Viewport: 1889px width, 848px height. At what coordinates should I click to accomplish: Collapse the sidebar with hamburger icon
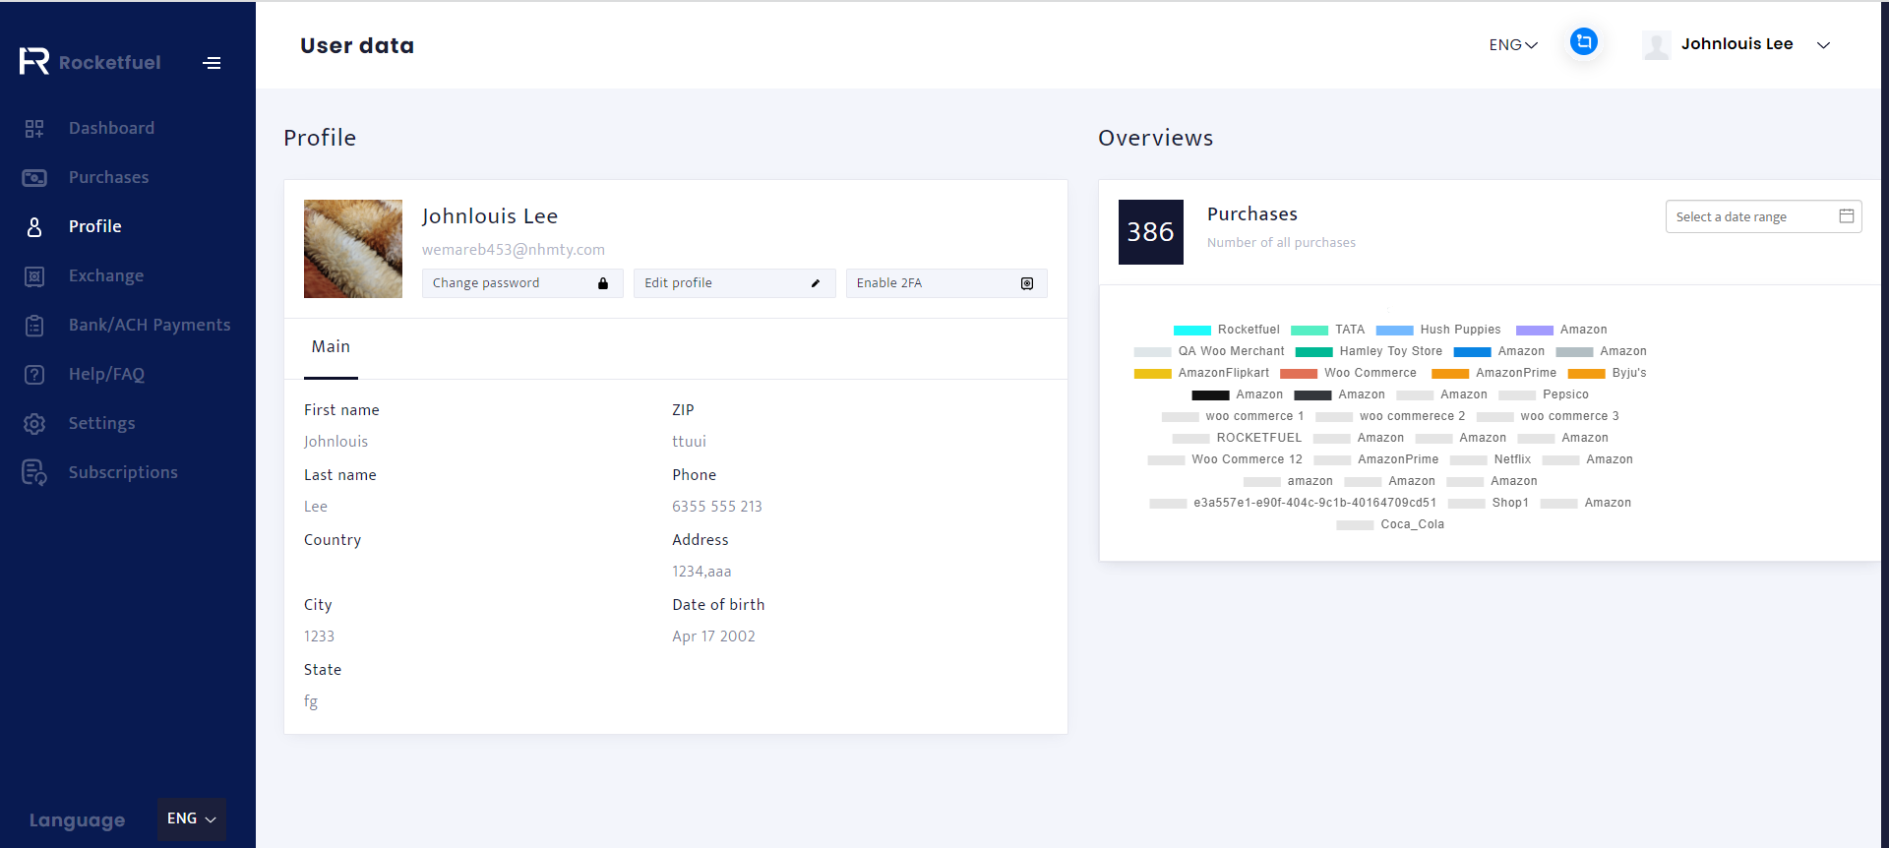[x=212, y=63]
